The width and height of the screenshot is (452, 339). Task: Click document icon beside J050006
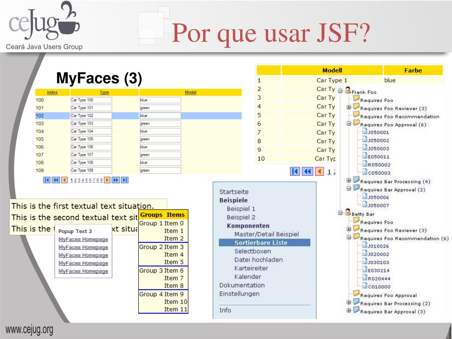click(365, 196)
